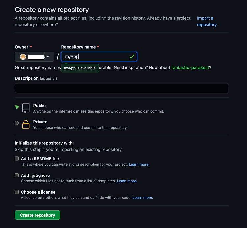Open the Owner dropdown

(x=35, y=57)
